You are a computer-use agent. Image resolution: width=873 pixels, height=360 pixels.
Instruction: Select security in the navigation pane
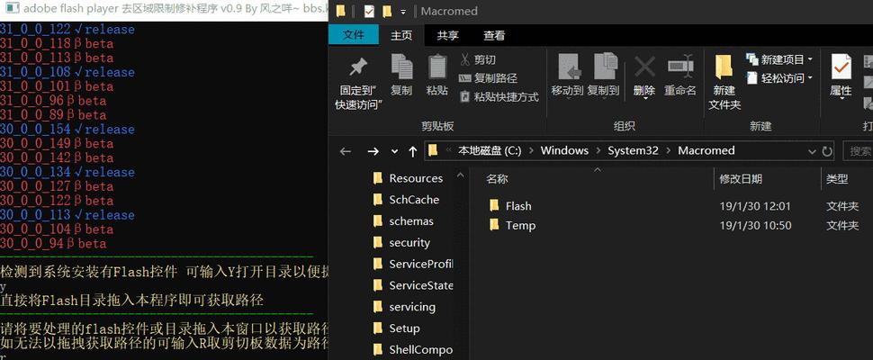pos(402,243)
